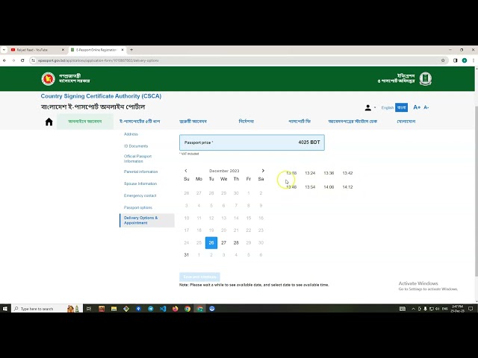Select December 31 in the calendar

[187, 255]
